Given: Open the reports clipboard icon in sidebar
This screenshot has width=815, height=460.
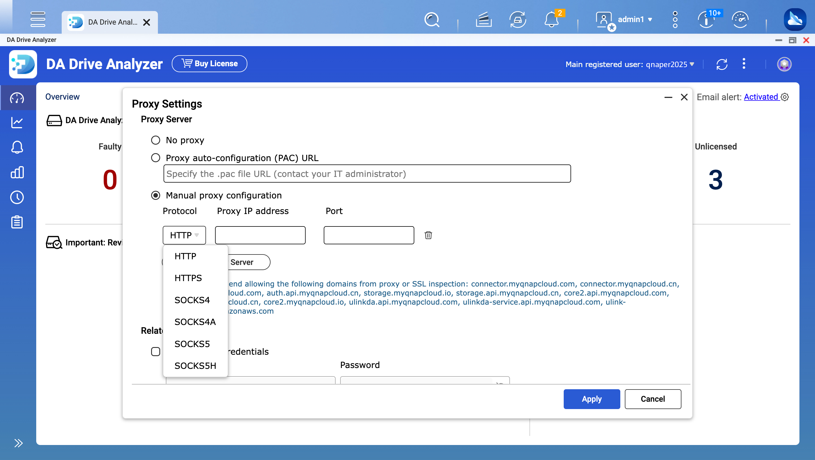Looking at the screenshot, I should [x=17, y=222].
